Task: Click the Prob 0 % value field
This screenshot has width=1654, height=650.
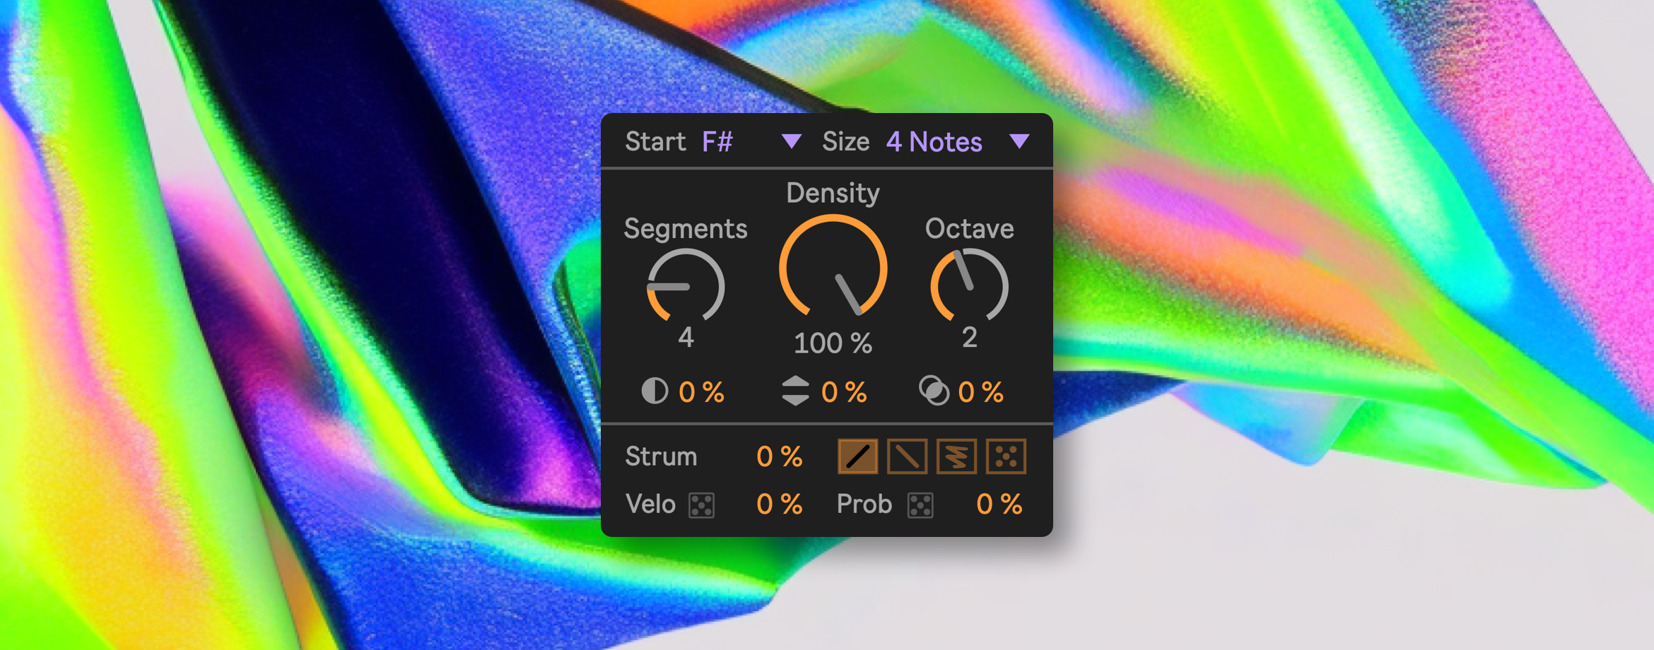Action: 999,504
